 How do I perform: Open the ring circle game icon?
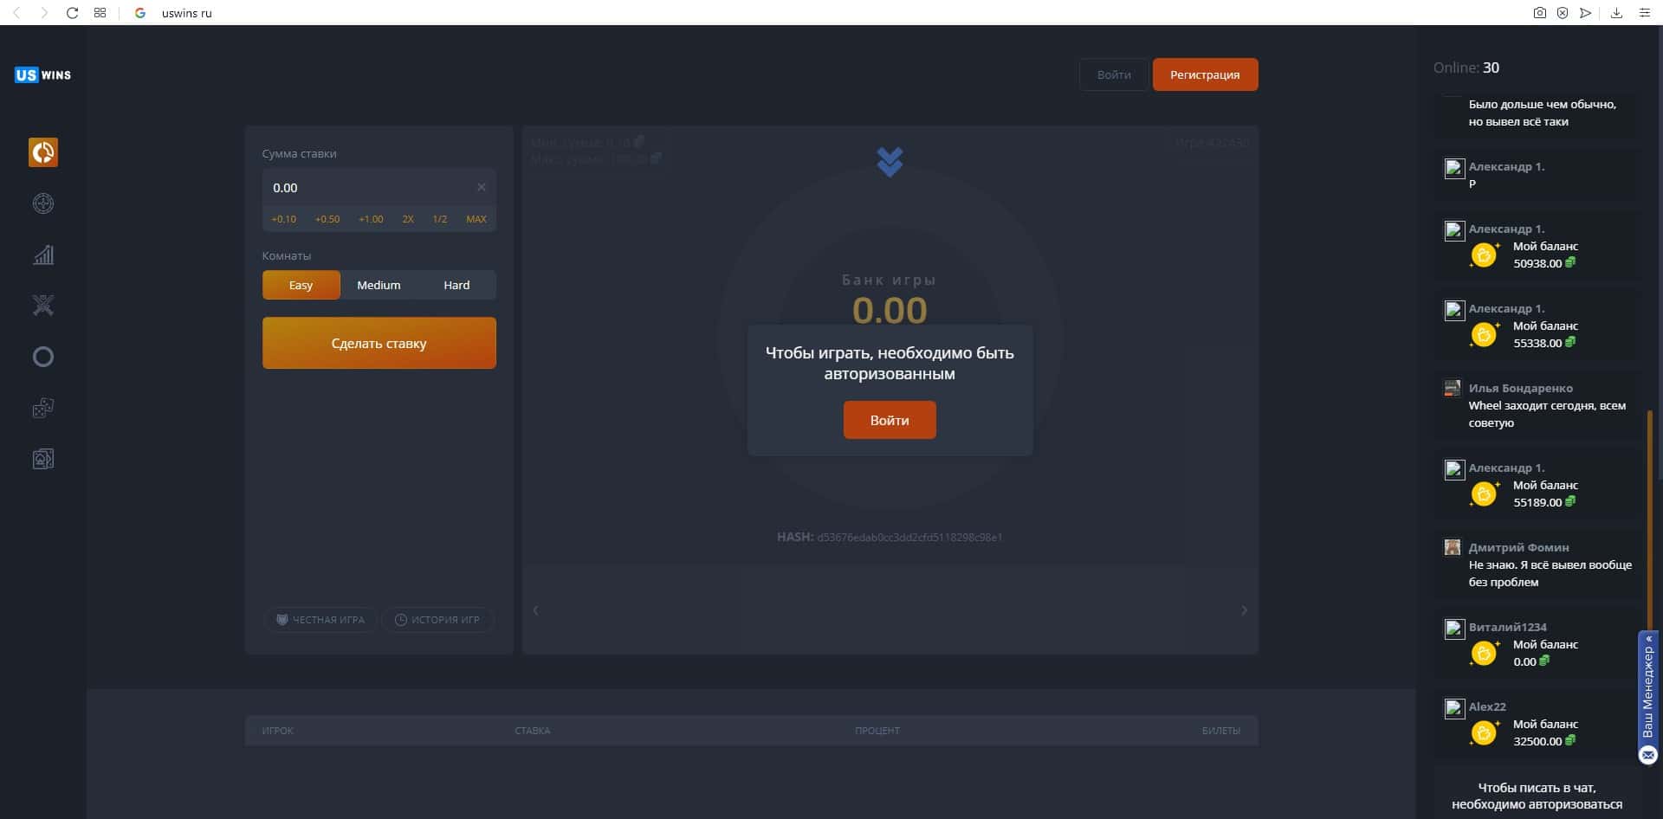tap(43, 357)
